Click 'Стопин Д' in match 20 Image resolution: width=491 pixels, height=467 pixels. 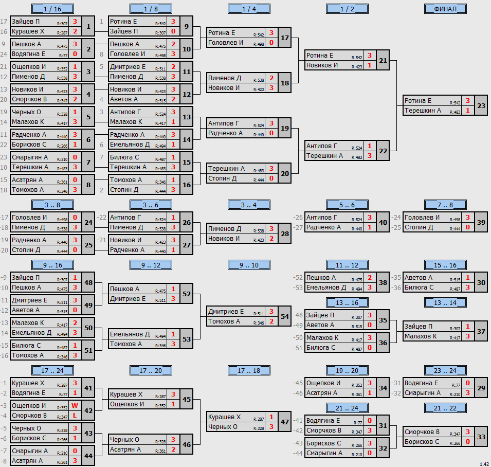222,178
